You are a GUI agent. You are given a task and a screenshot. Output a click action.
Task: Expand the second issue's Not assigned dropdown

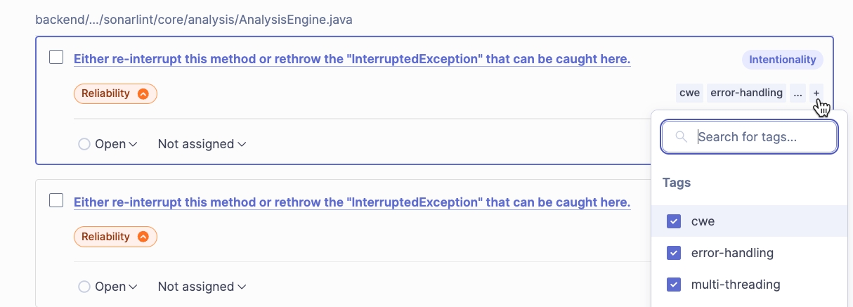(202, 287)
